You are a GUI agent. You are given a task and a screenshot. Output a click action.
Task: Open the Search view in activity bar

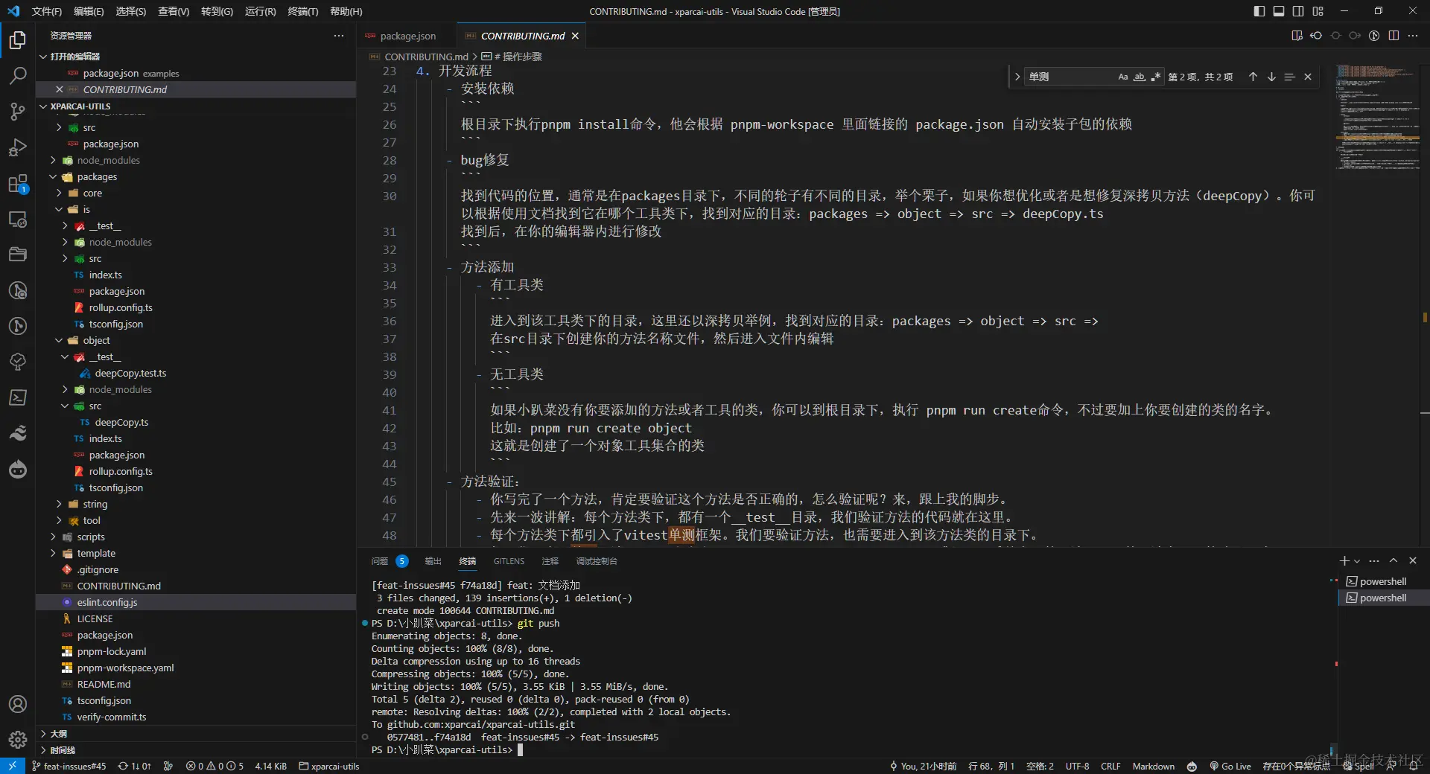point(18,75)
